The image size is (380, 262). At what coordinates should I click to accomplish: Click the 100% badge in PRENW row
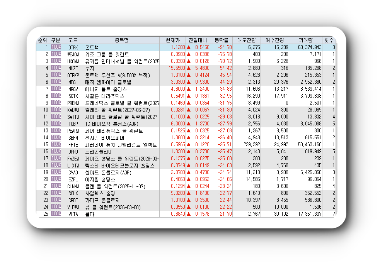pos(56,103)
